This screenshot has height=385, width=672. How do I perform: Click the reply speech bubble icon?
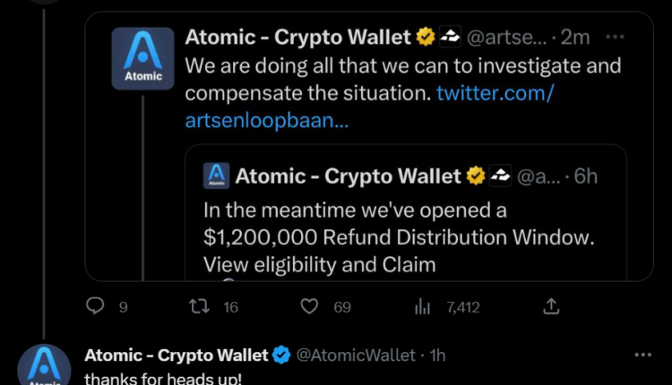click(96, 307)
